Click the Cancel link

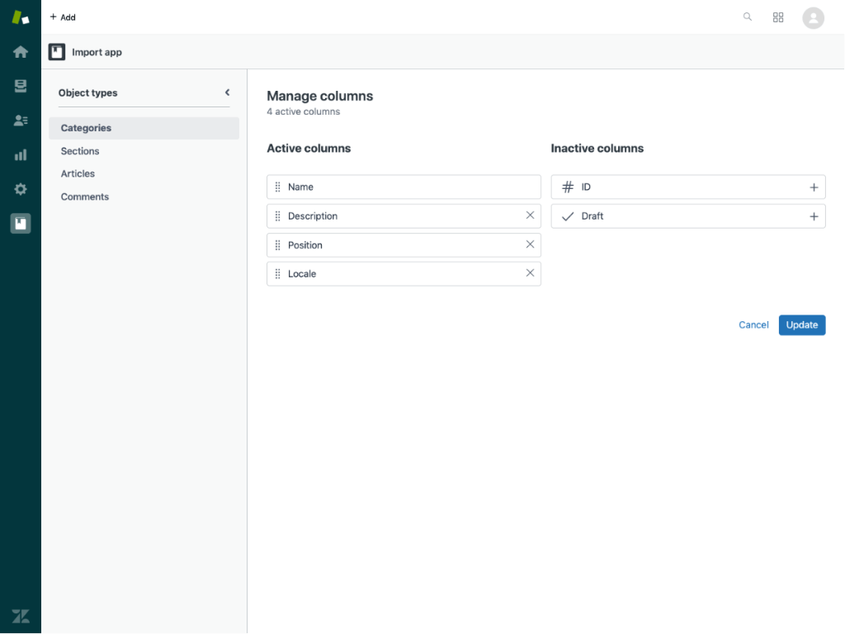tap(753, 324)
